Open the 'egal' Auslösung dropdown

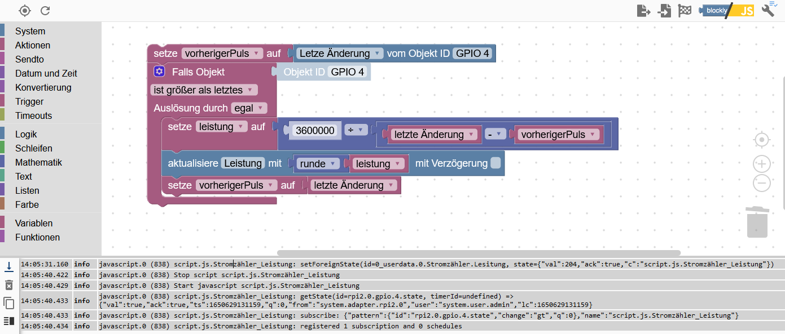click(x=249, y=108)
